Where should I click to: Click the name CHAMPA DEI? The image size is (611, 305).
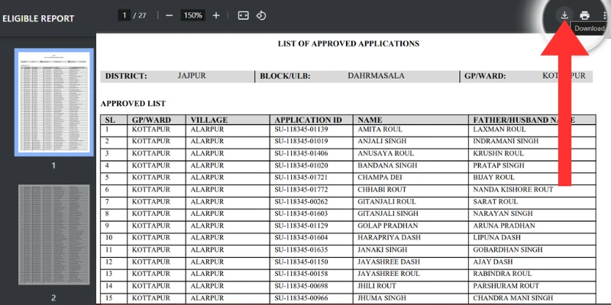pyautogui.click(x=380, y=178)
